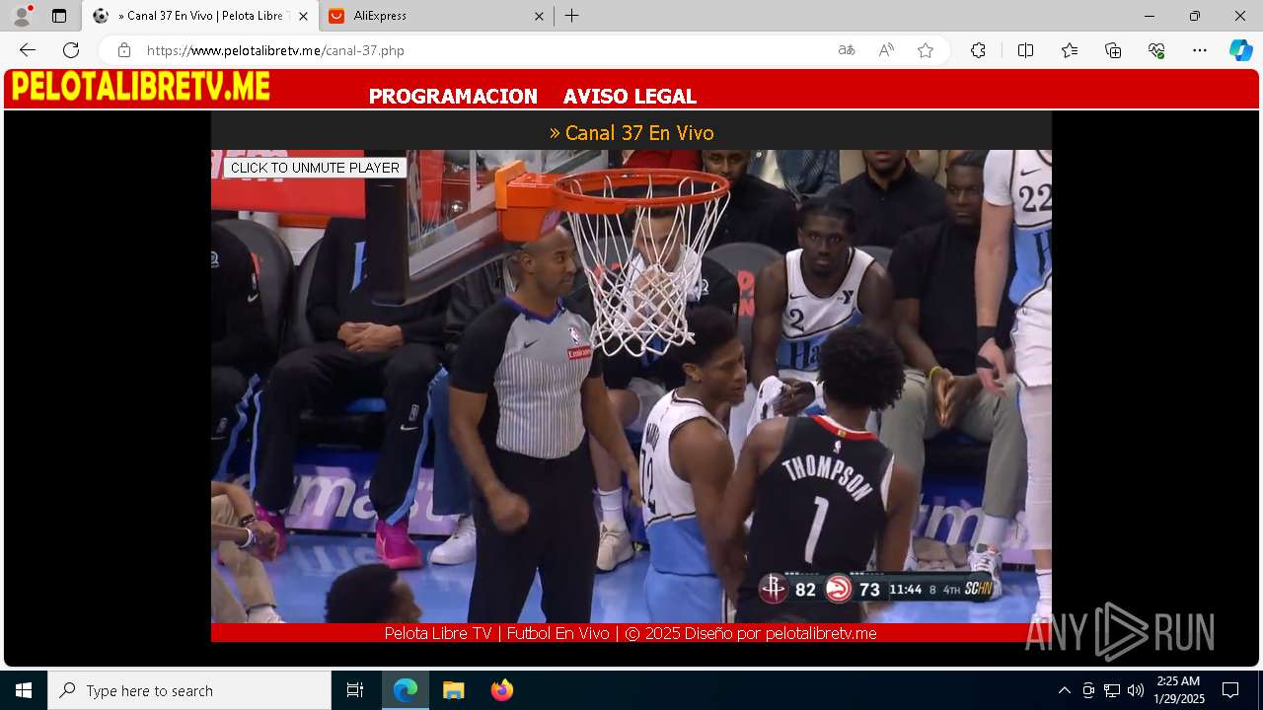1263x710 pixels.
Task: Show hidden system tray icons
Action: [x=1064, y=690]
